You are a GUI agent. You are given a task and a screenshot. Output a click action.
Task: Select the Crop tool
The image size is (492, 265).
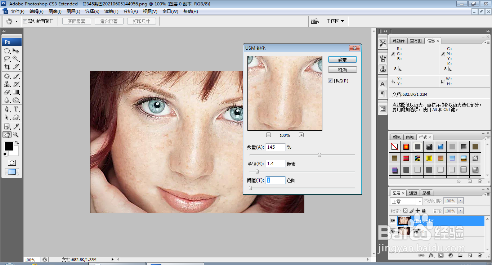tap(7, 67)
